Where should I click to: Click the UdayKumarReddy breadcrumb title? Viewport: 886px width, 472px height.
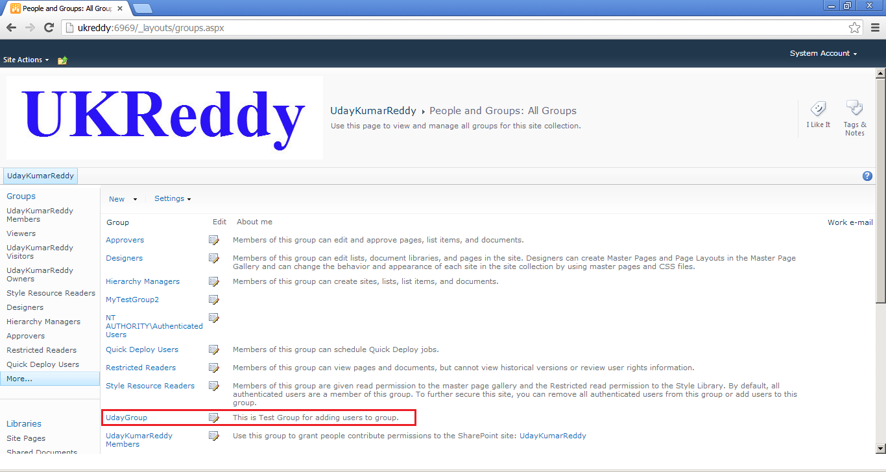[x=373, y=111]
